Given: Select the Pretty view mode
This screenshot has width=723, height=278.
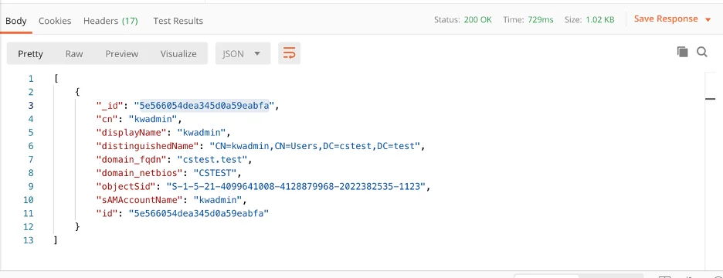Looking at the screenshot, I should [x=30, y=53].
